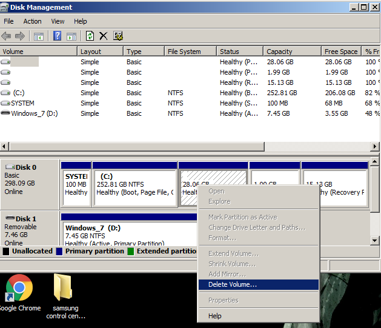Click the horizontal scrollbar left arrow
The image size is (381, 328).
click(x=4, y=147)
